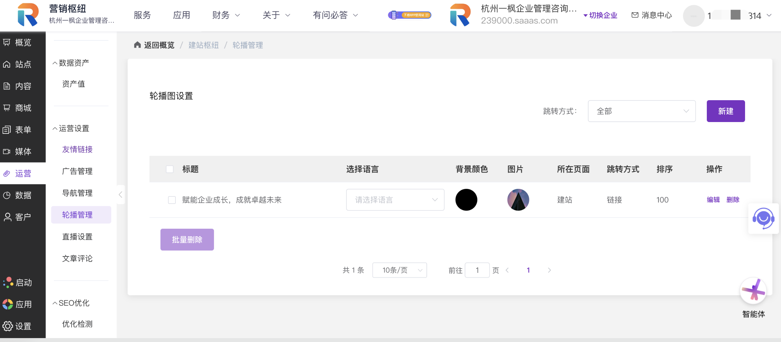Click the home icon in breadcrumb
This screenshot has width=781, height=342.
pos(137,45)
